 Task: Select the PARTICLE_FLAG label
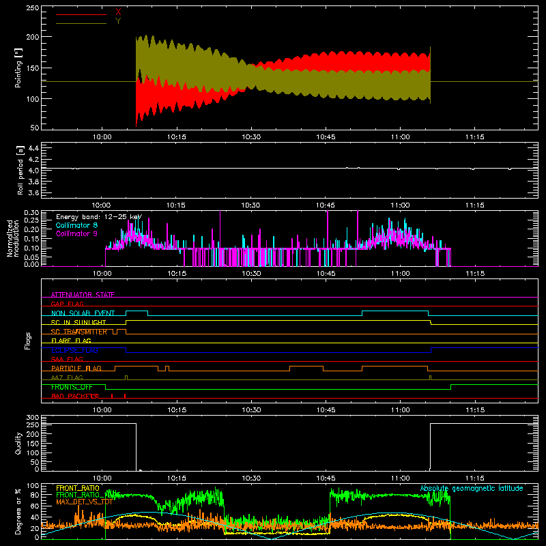click(x=76, y=369)
